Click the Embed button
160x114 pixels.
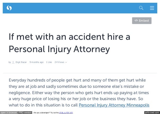coord(142,21)
